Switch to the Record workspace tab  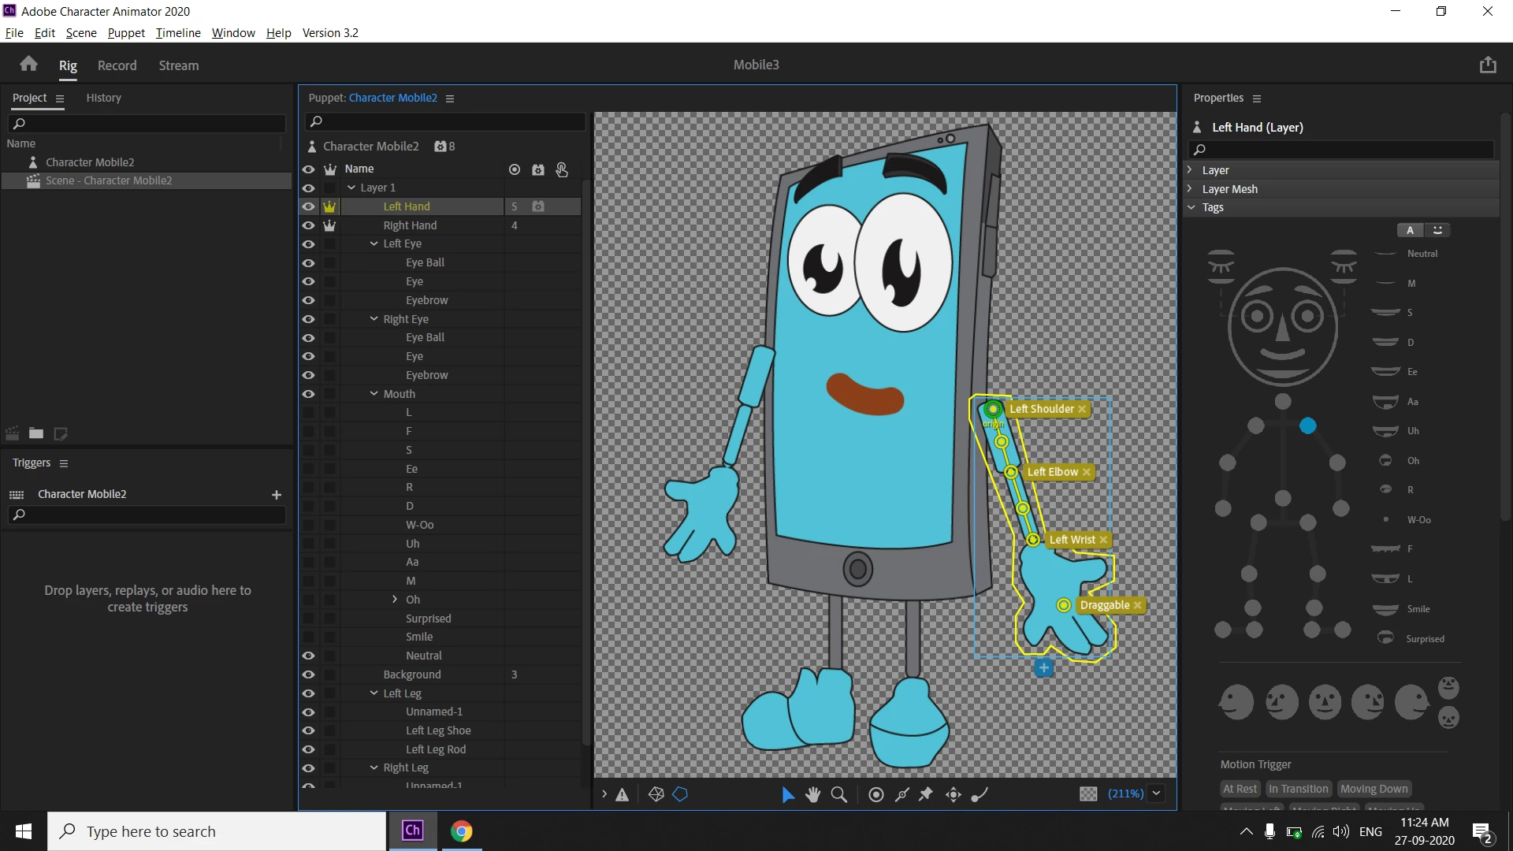117,65
